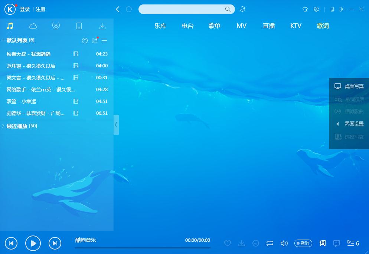Open the 登录 login link
The width and height of the screenshot is (369, 254).
[x=25, y=9]
